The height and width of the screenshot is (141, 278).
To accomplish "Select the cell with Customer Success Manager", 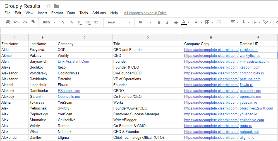I will [x=148, y=114].
